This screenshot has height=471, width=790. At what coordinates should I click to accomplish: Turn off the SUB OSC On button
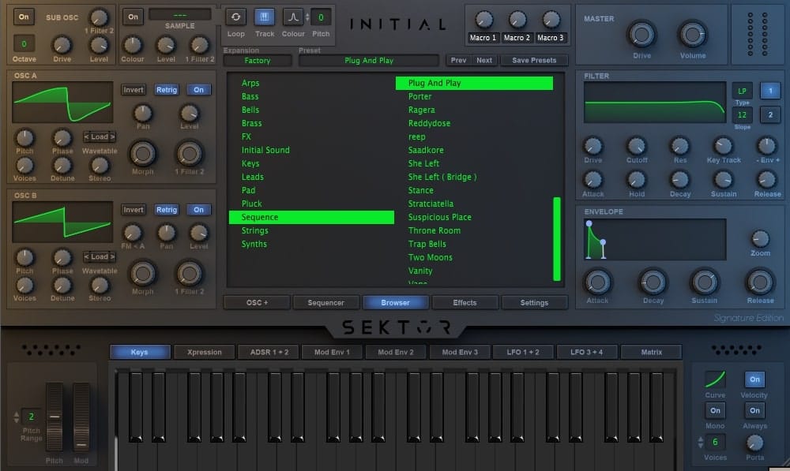(24, 17)
